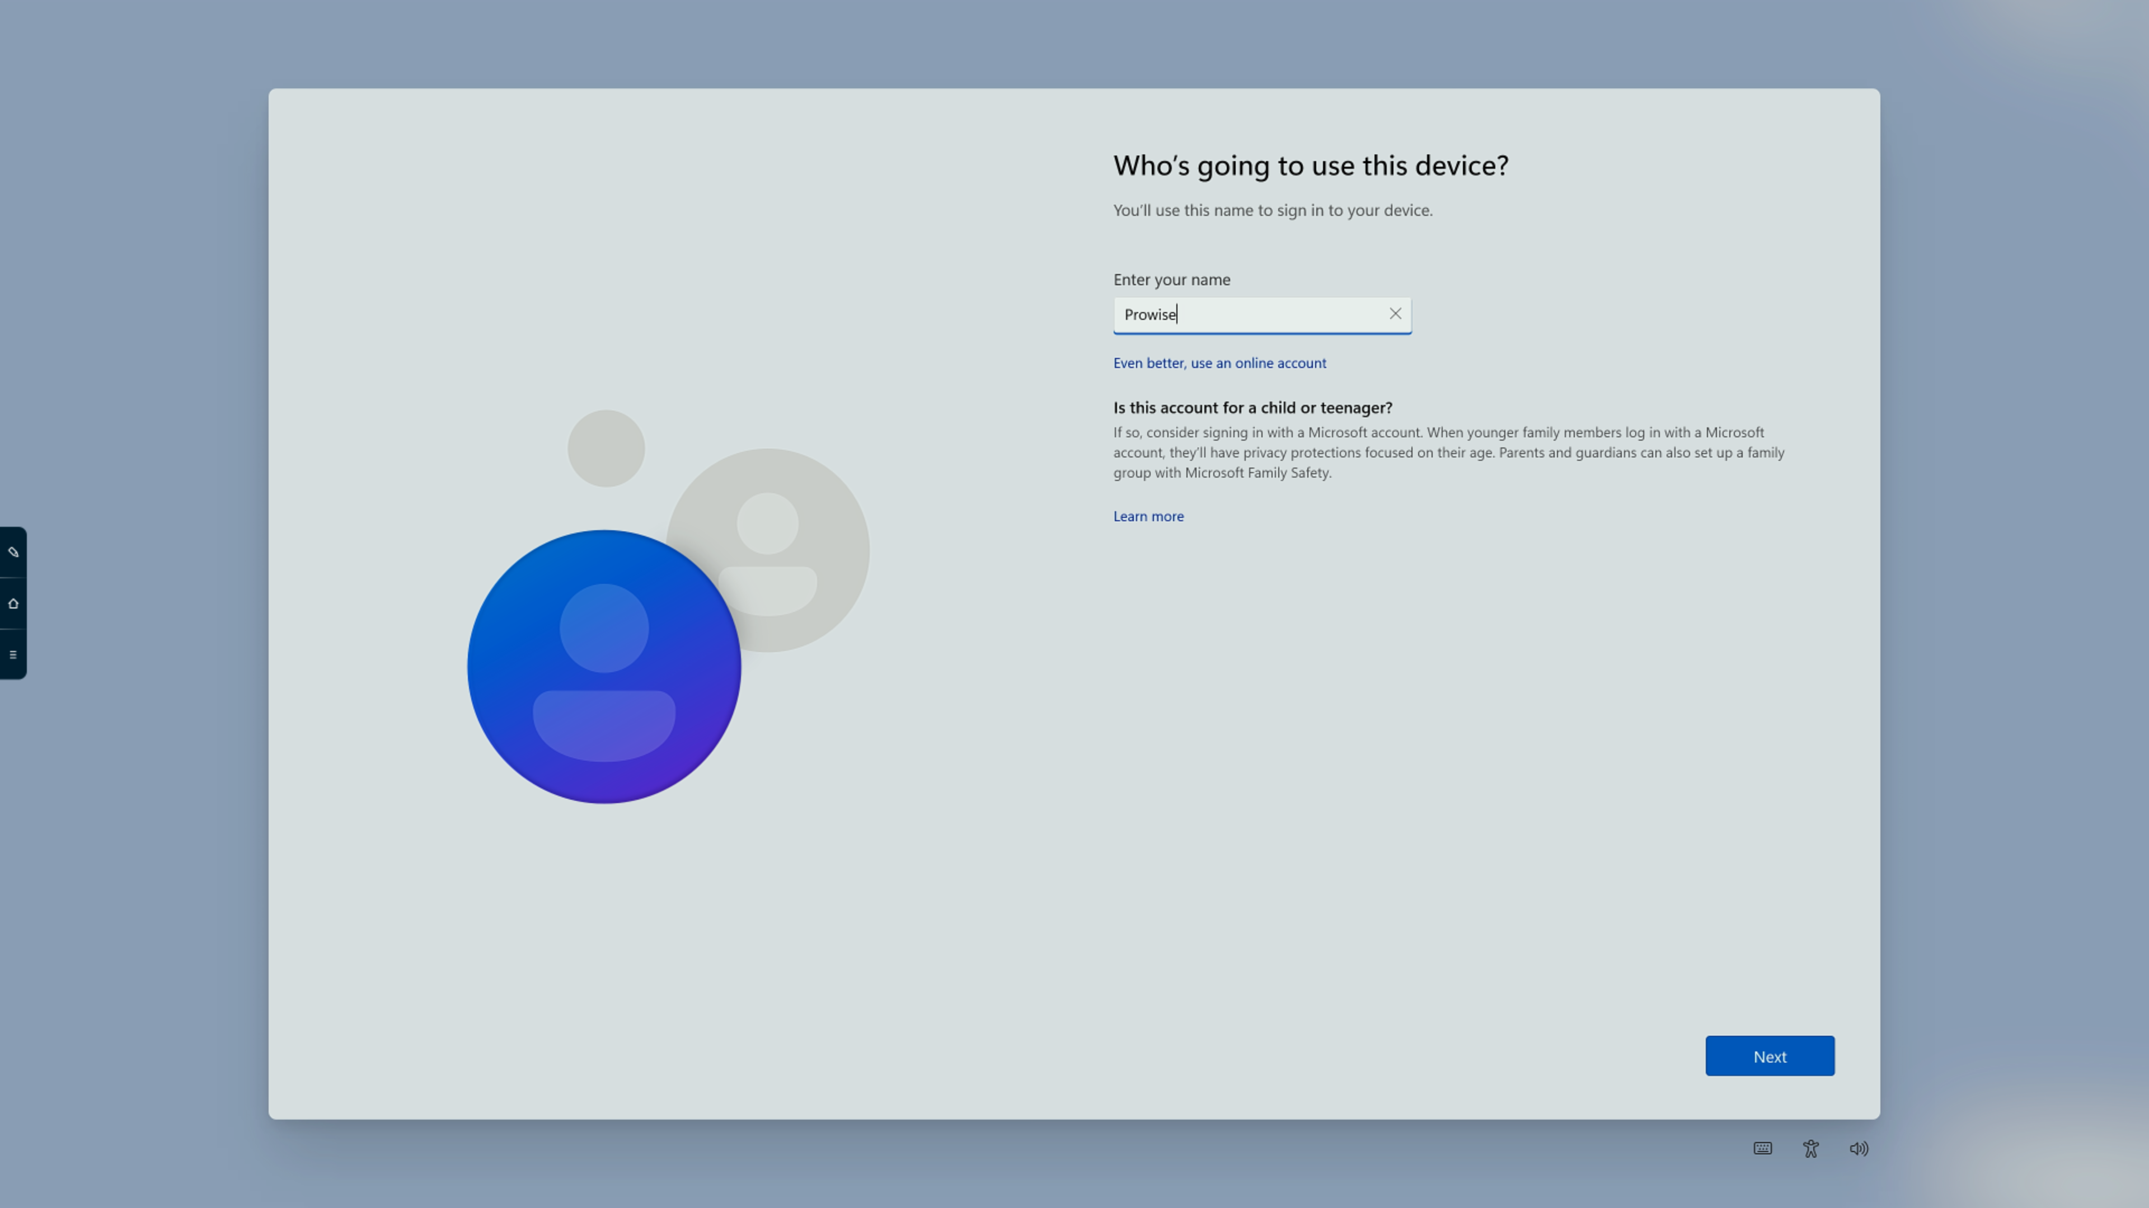Click 'Even better, use an online account'
2149x1208 pixels.
click(1219, 362)
